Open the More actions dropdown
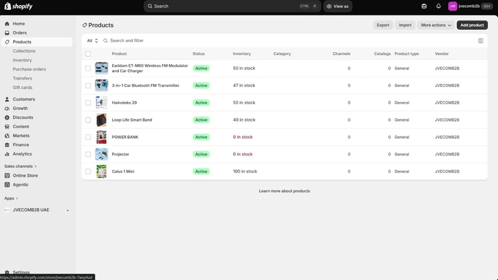Viewport: 498px width, 280px height. pyautogui.click(x=436, y=25)
